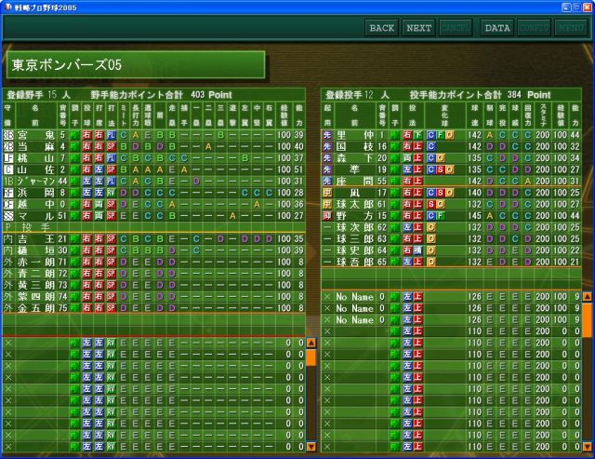Click the 登録投手 12 人 header

tap(357, 95)
